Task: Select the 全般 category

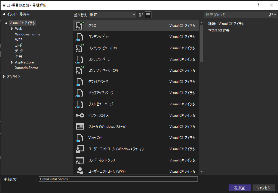Action: coord(19,57)
